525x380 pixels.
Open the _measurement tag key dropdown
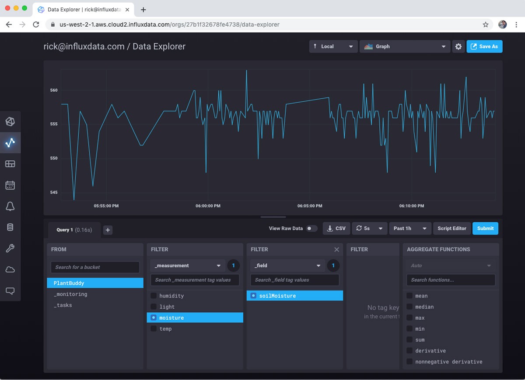(188, 266)
